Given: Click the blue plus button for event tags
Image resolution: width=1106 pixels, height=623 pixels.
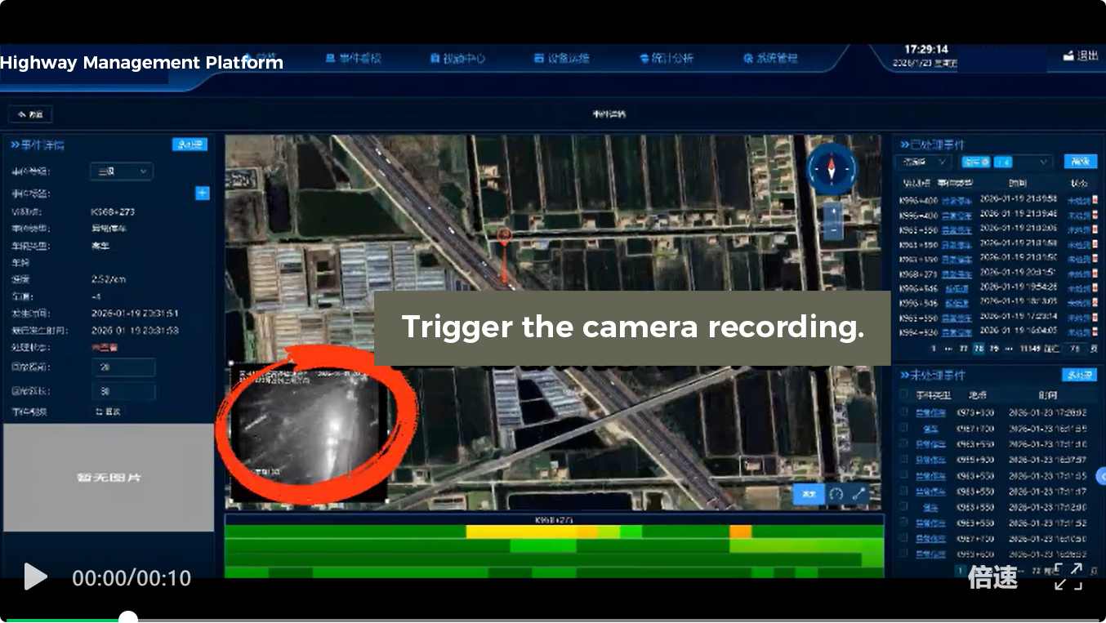Looking at the screenshot, I should pos(203,194).
